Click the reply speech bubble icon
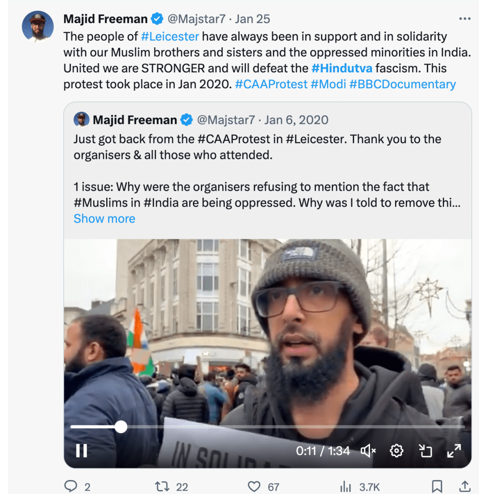 coord(71,486)
